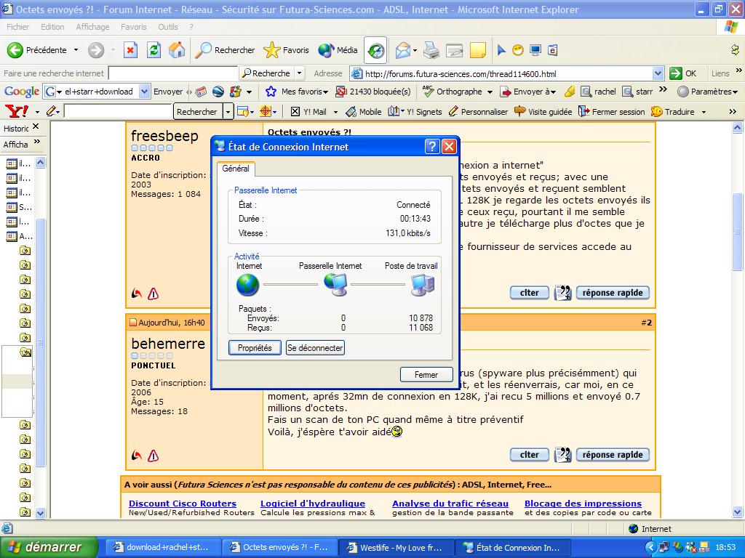Click freesbeep's report warning triangle icon
Viewport: 745px width, 558px height.
[153, 294]
